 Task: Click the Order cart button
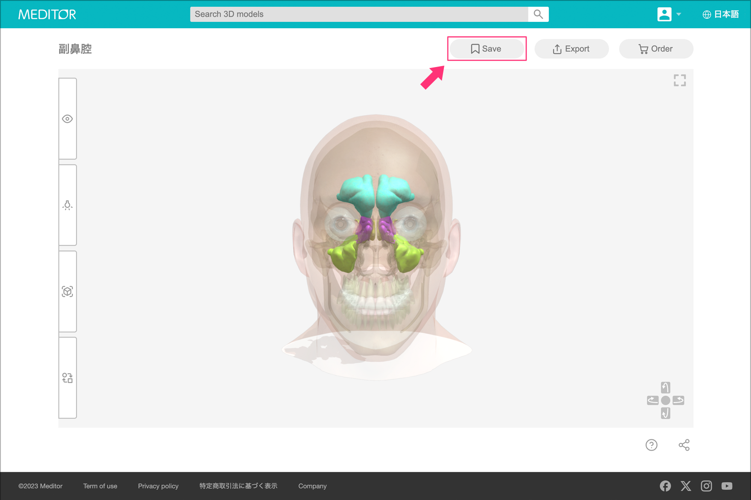pyautogui.click(x=656, y=49)
